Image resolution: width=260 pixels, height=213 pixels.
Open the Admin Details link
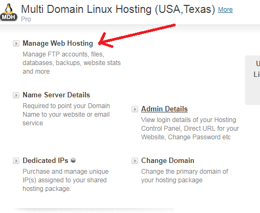(164, 109)
